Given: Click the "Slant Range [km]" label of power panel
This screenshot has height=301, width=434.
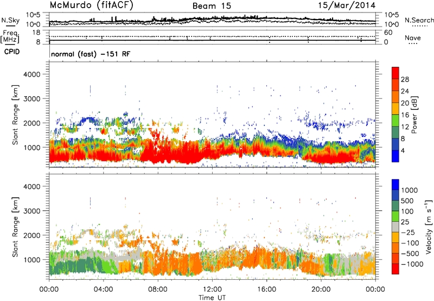Looking at the screenshot, I should (15, 115).
